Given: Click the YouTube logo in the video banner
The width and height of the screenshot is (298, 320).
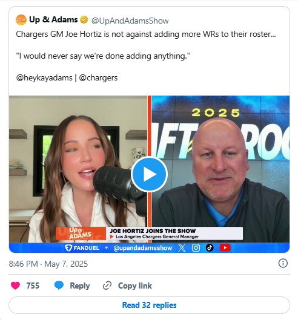Looking at the screenshot, I should [225, 248].
